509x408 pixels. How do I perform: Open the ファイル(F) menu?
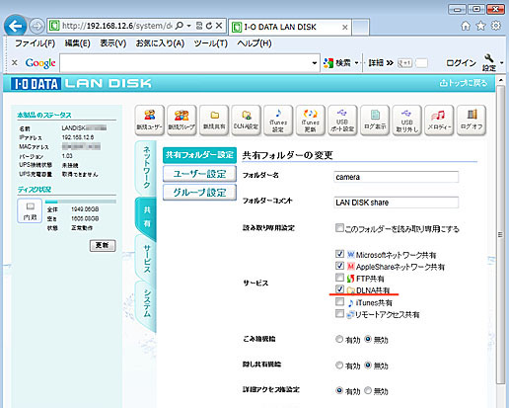coord(35,43)
